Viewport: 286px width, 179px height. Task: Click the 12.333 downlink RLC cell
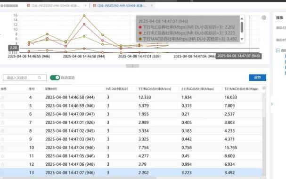pos(145,98)
